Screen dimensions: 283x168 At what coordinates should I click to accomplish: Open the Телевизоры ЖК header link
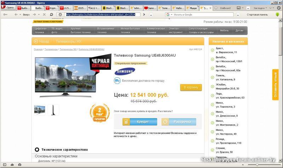69,41
